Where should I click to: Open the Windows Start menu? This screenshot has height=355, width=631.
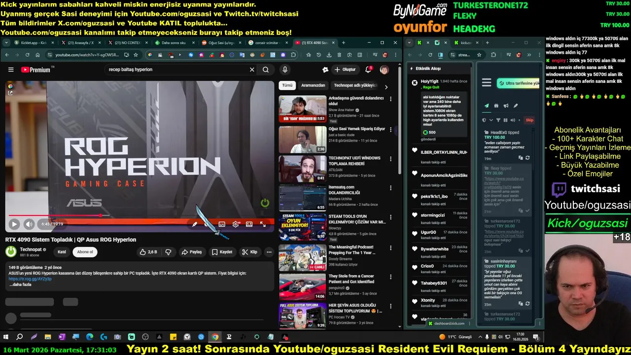coord(6,337)
